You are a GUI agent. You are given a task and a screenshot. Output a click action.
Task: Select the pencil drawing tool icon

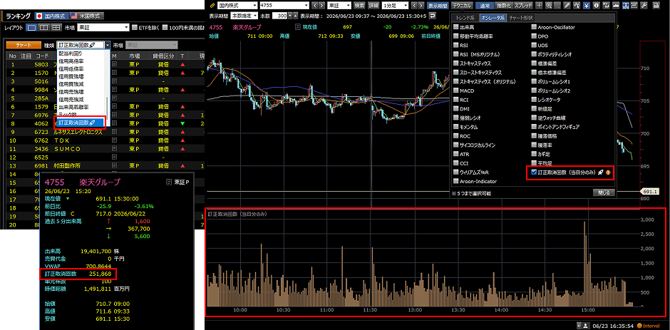(567, 6)
